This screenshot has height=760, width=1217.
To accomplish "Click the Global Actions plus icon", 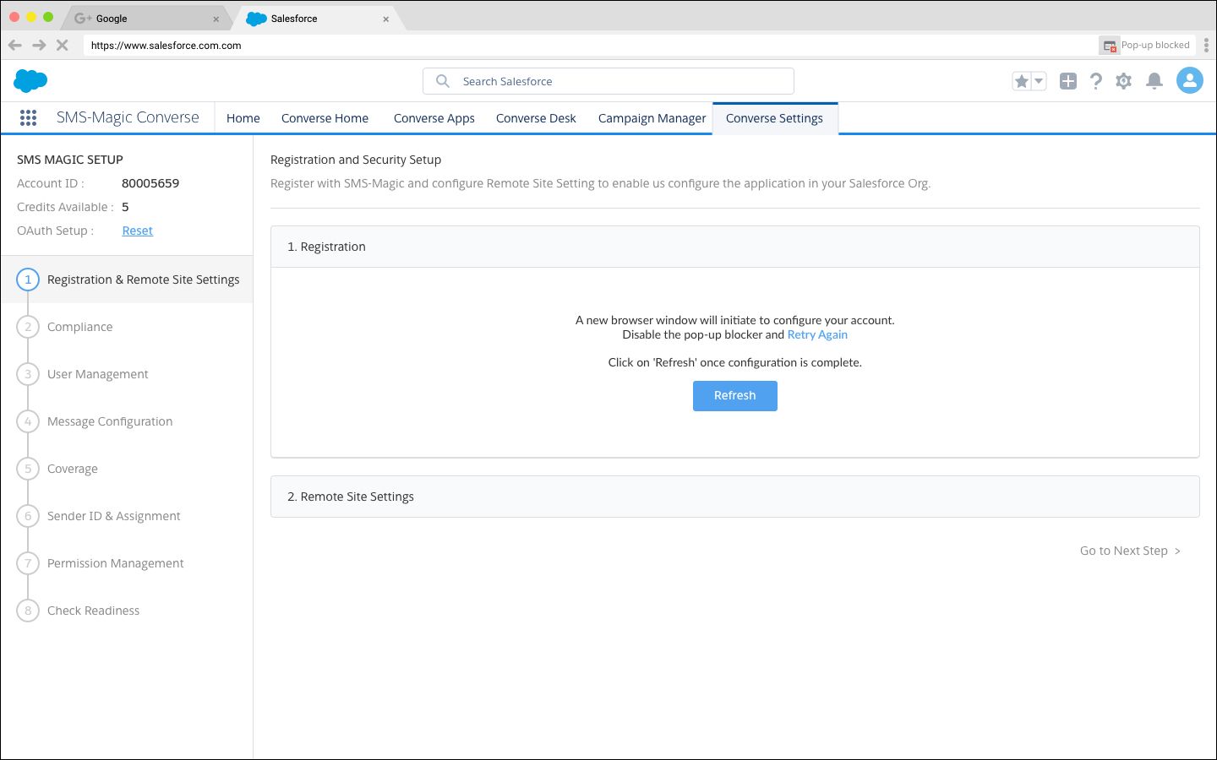I will point(1068,81).
